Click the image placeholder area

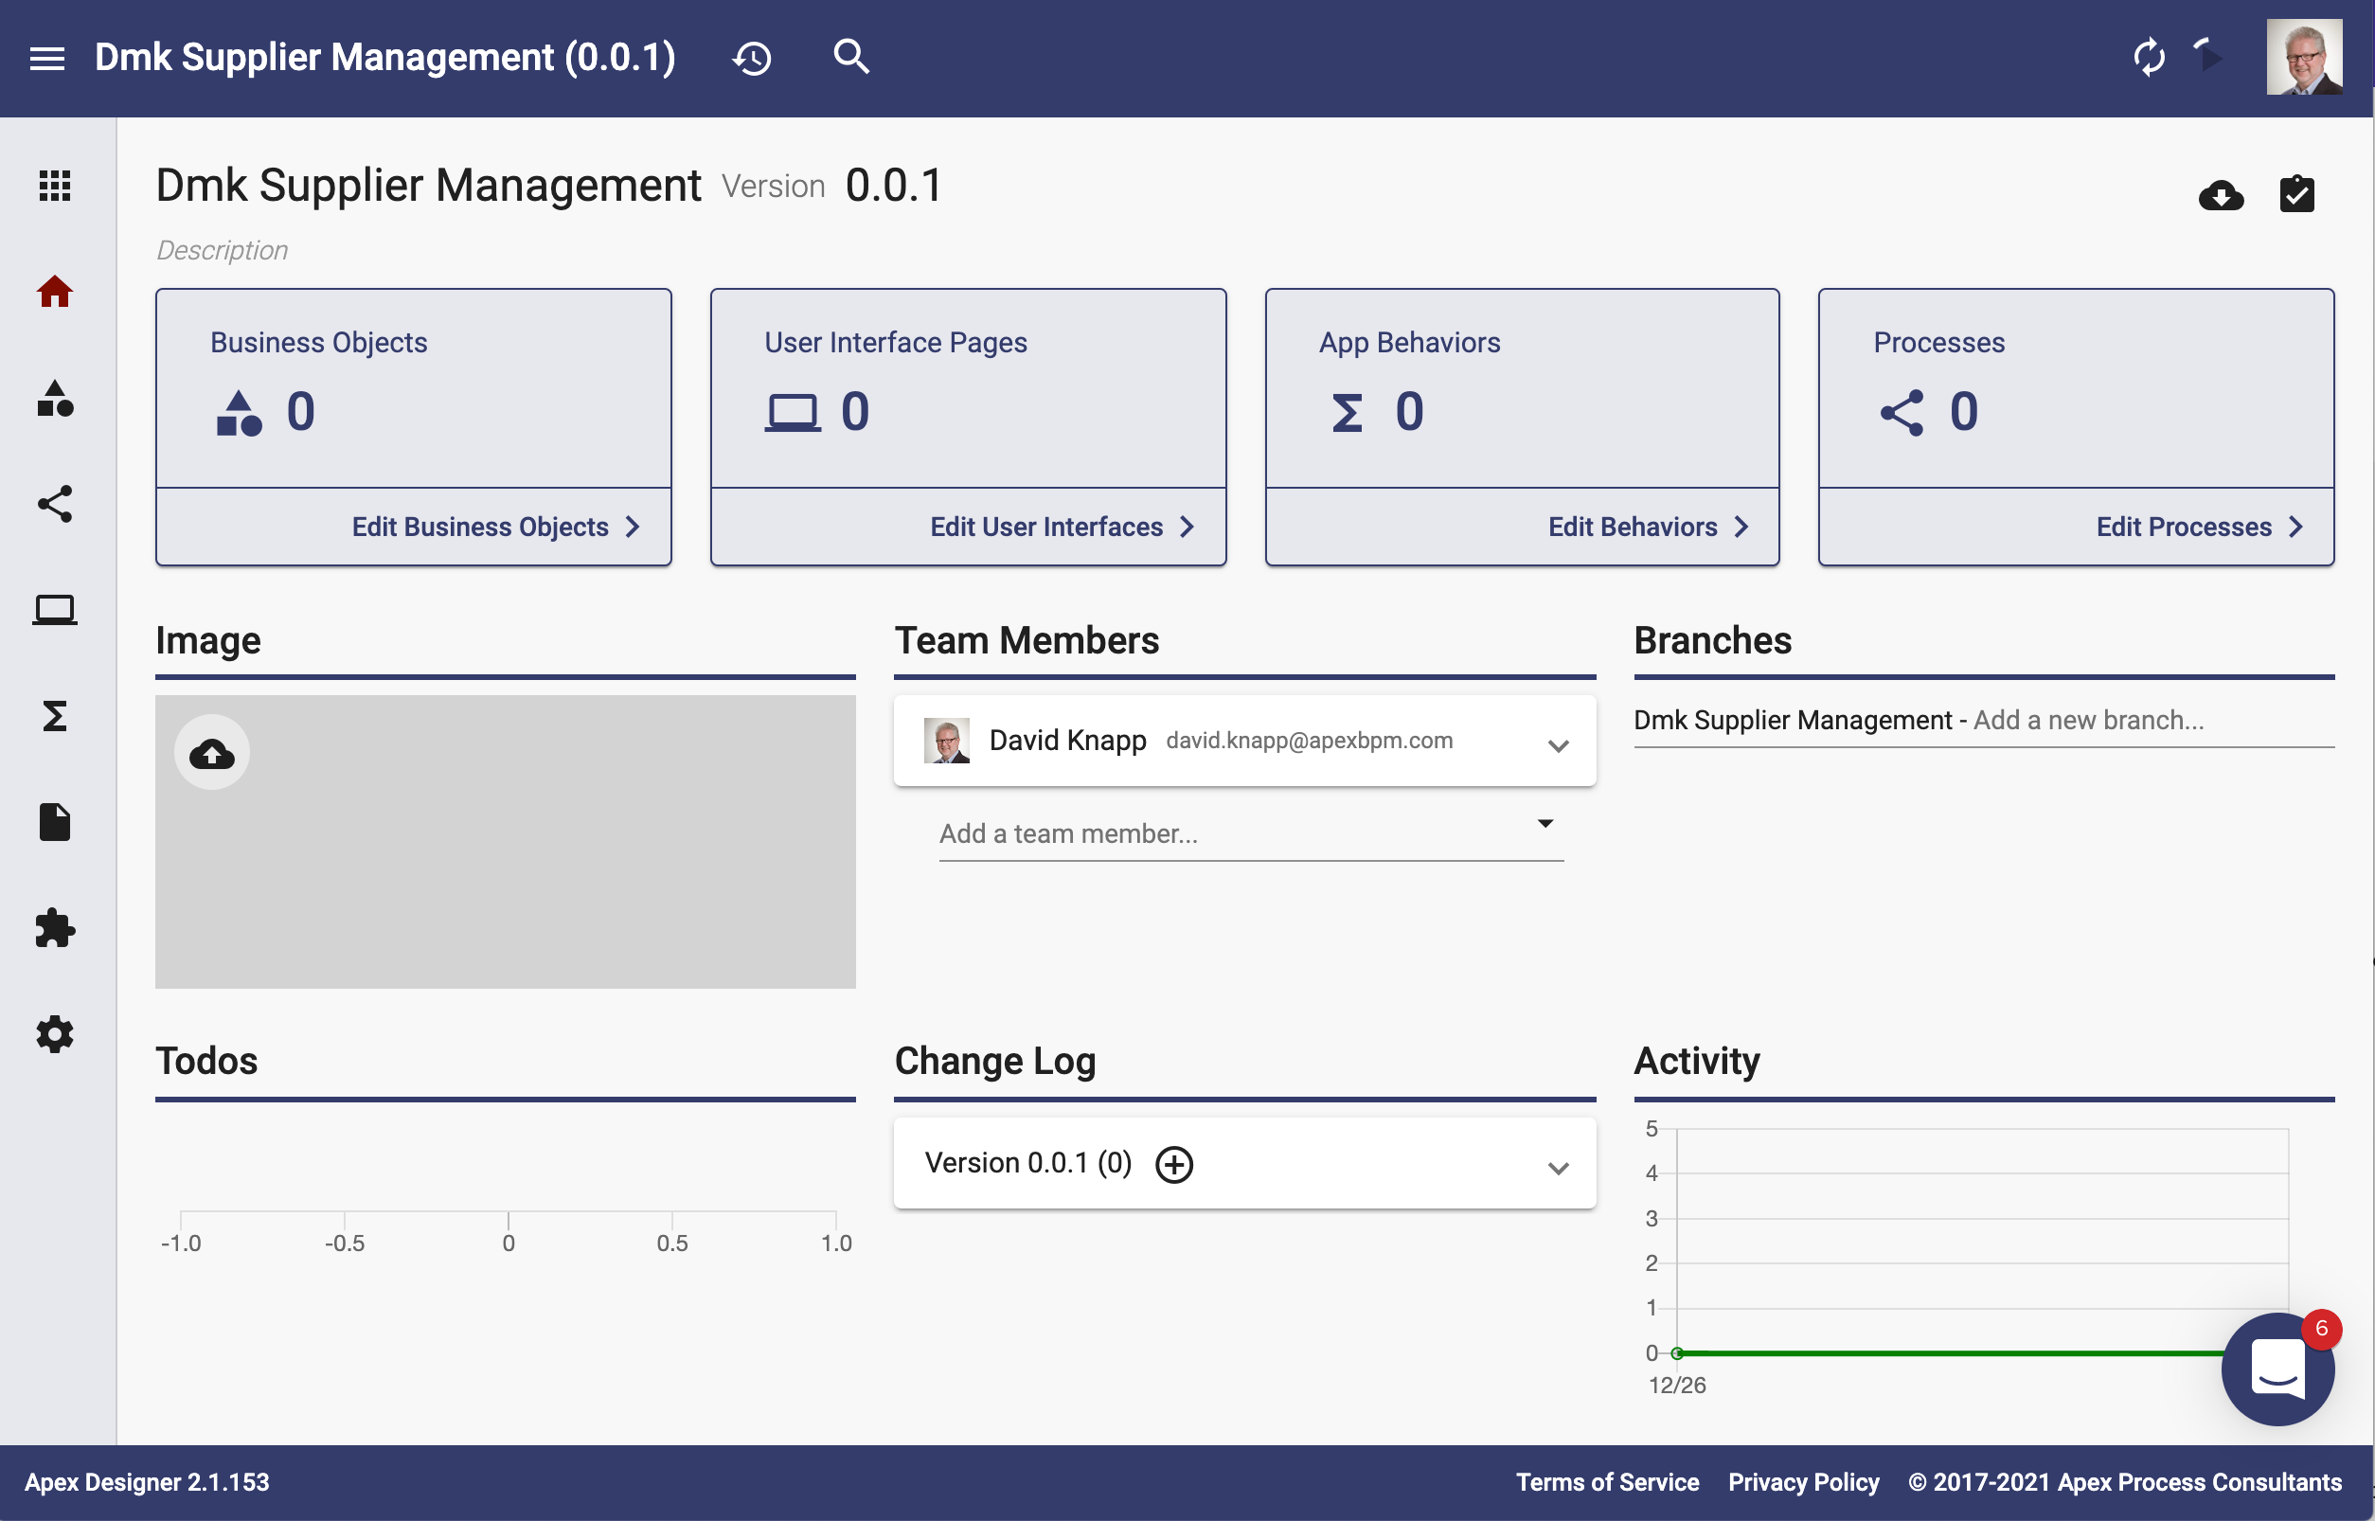click(506, 843)
